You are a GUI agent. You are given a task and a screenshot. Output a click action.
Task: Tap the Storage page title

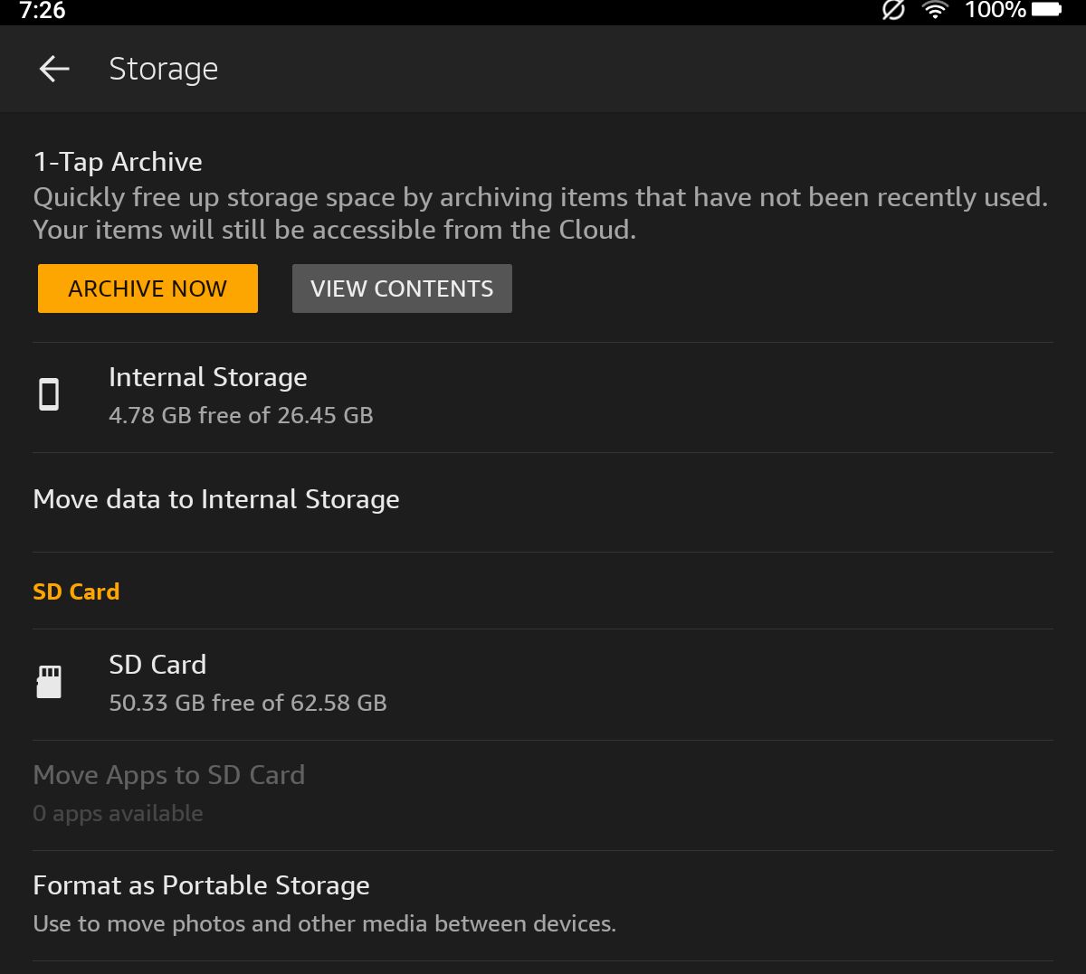[164, 69]
